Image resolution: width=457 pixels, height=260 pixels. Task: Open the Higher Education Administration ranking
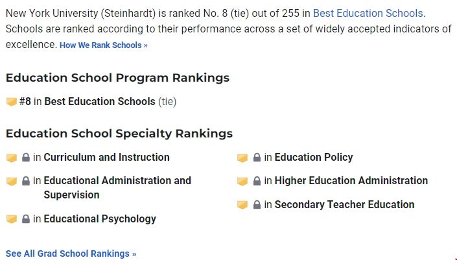tap(351, 181)
